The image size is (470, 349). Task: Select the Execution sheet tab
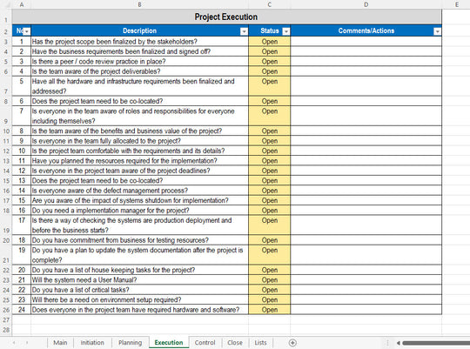(x=169, y=342)
